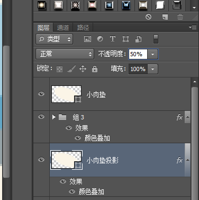Switch to the 图层 tab
The height and width of the screenshot is (200, 199).
[43, 28]
